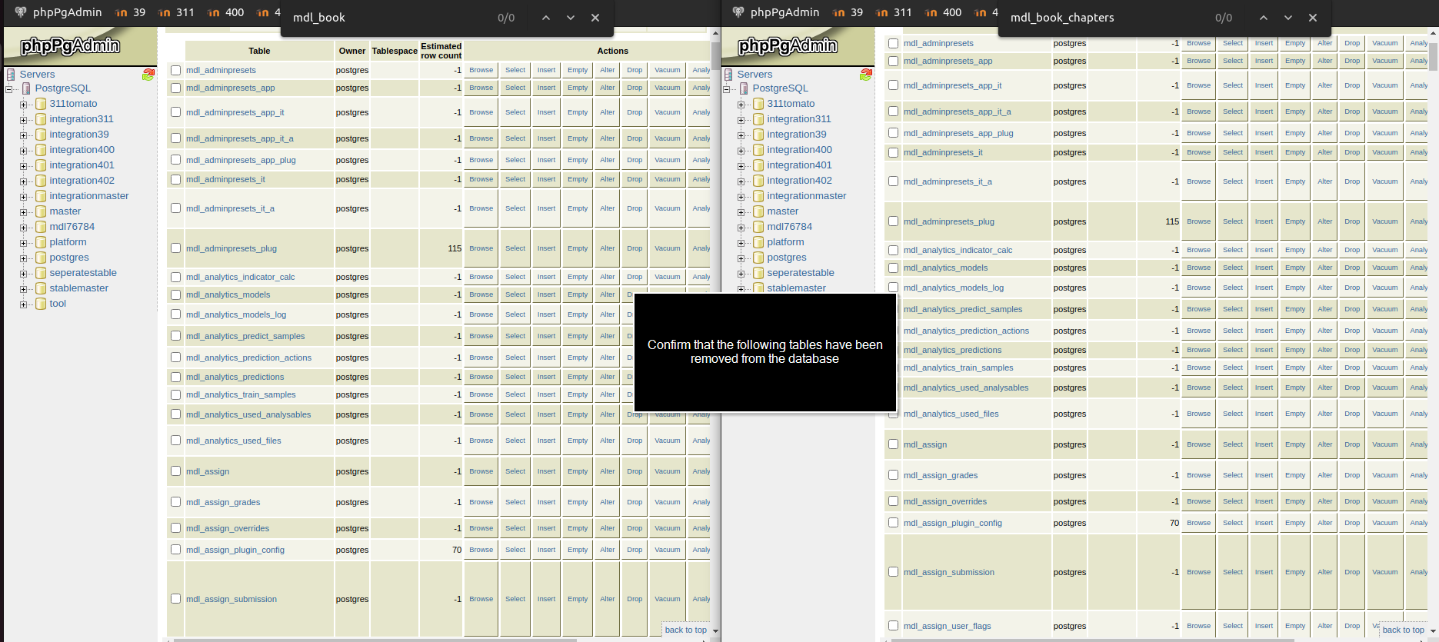Viewport: 1439px width, 642px height.
Task: Click the integration400 database icon in the mdl_book_chapters window
Action: pos(758,150)
